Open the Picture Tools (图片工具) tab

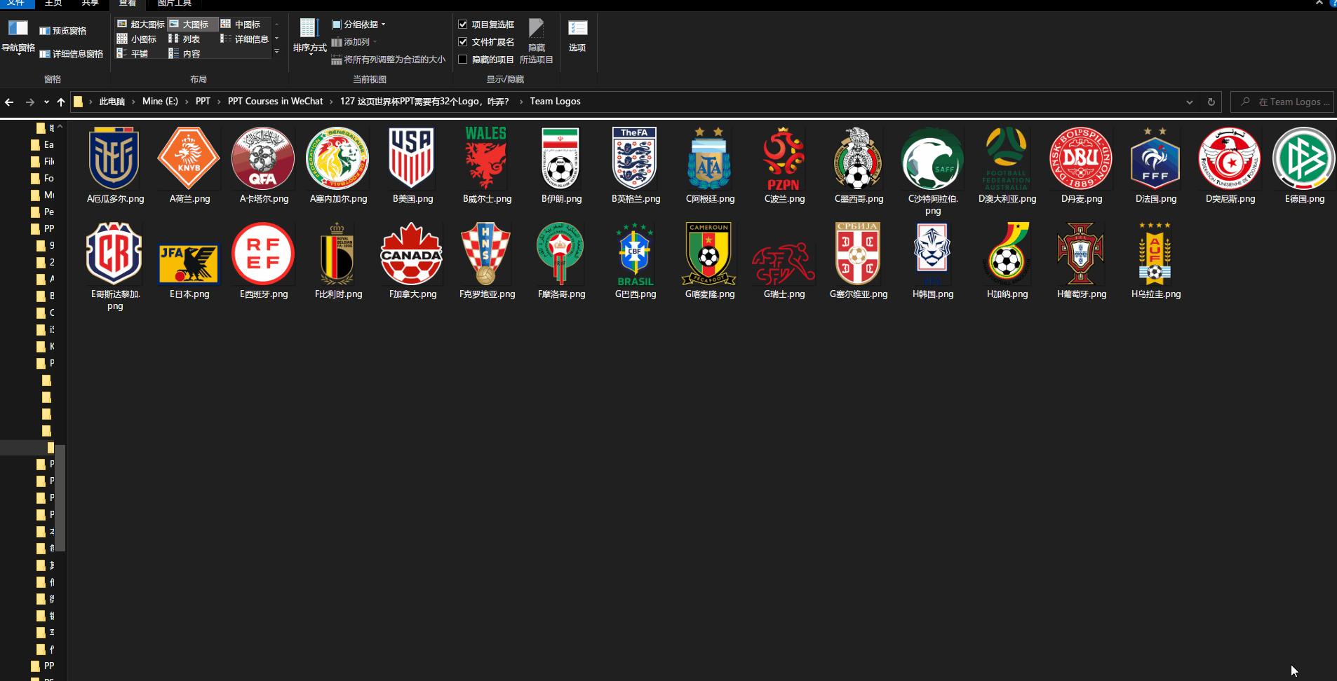pyautogui.click(x=174, y=4)
